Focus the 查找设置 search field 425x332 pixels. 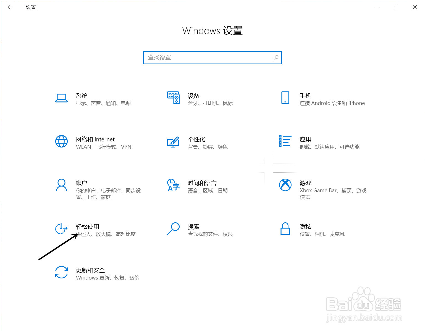(213, 57)
